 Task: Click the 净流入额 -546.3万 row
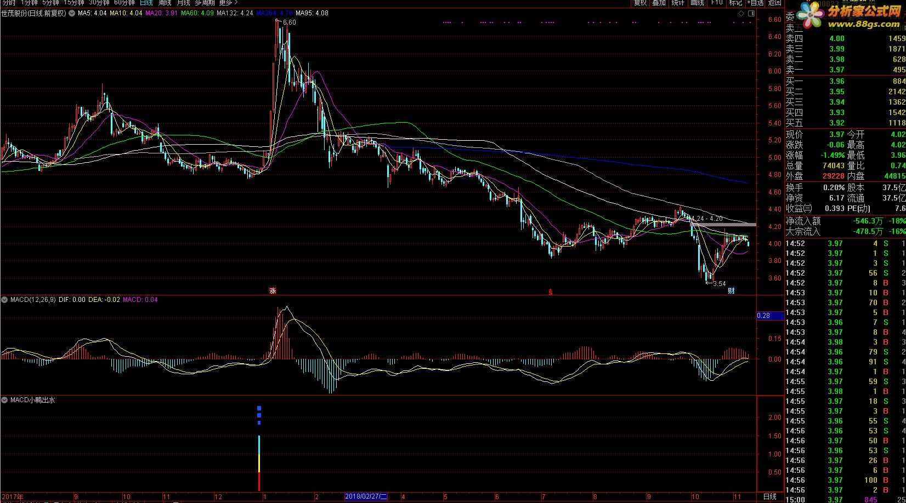845,221
